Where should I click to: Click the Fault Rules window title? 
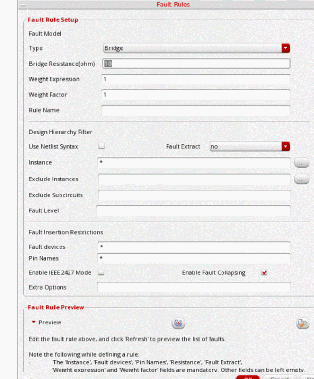[x=173, y=5]
